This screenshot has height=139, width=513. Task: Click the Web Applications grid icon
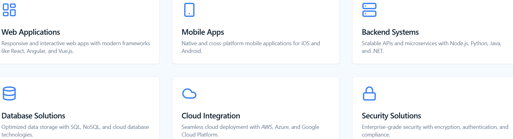click(x=9, y=10)
